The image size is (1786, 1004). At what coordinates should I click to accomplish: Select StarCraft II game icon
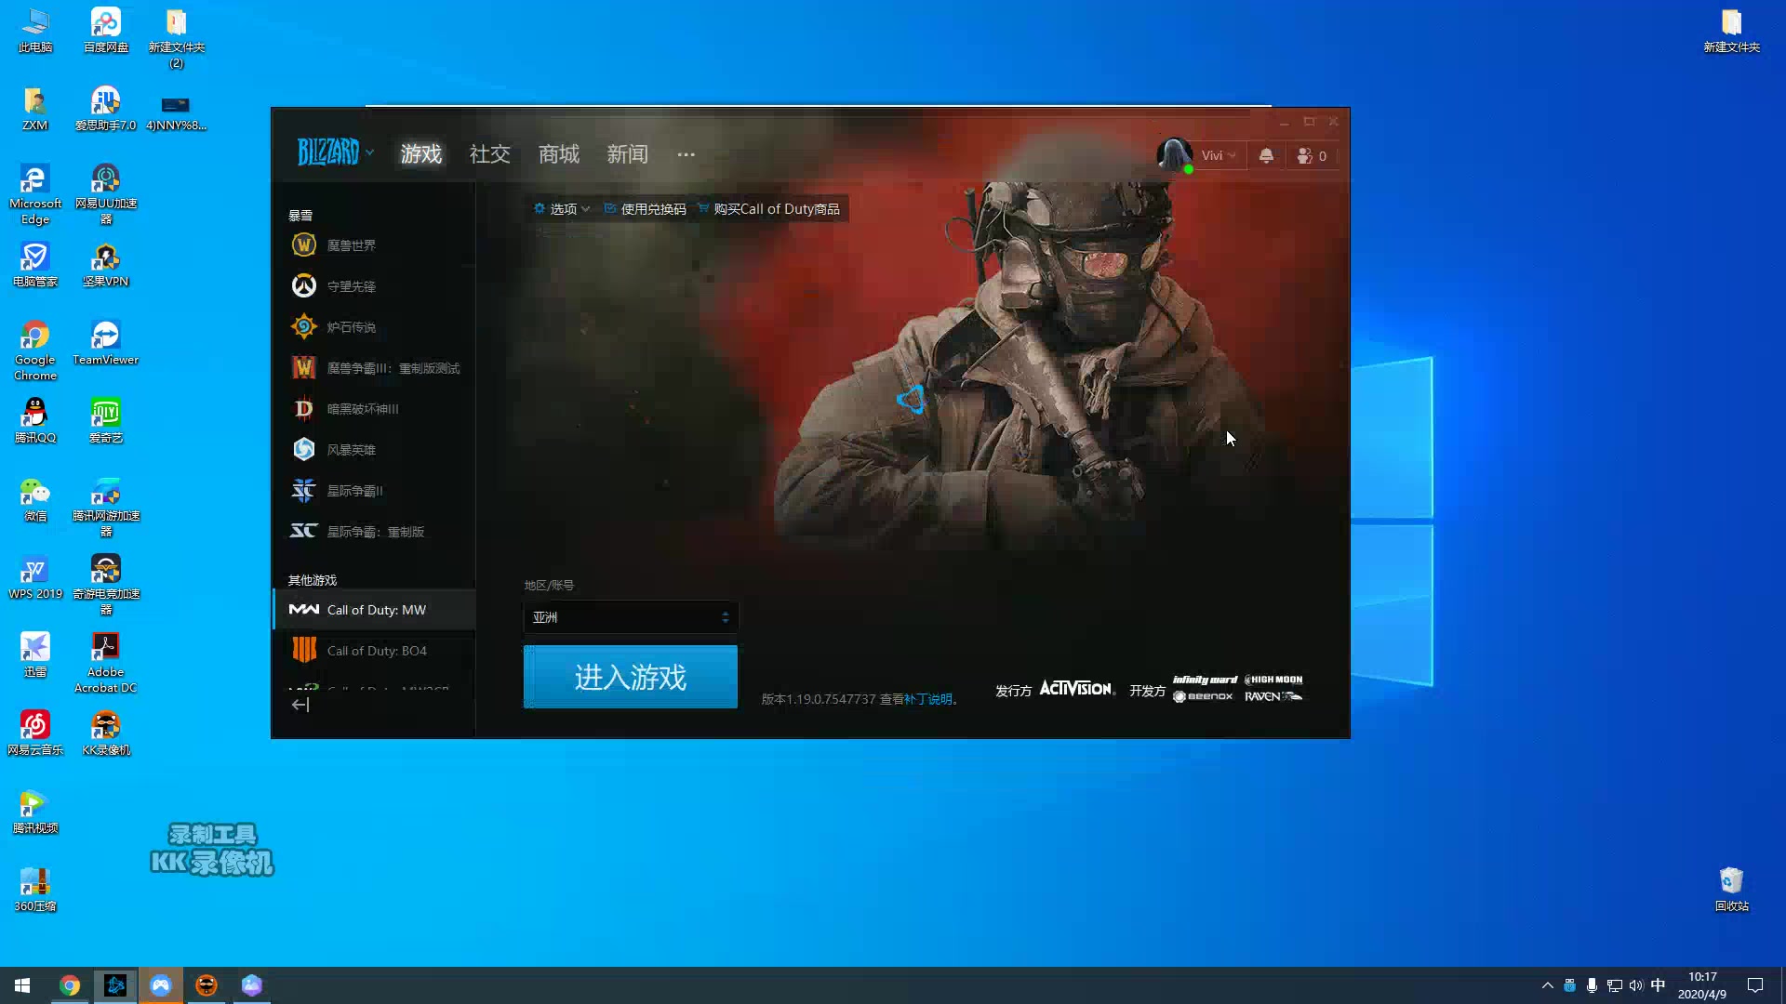point(304,491)
